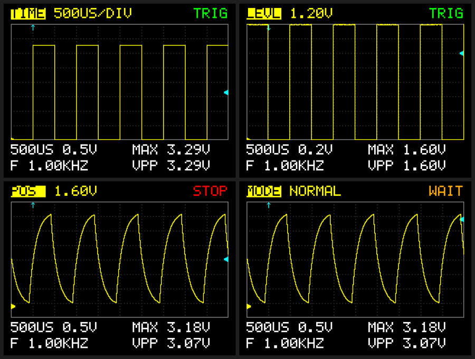
Task: Click the NORMAL trigger mode value
Action: (315, 191)
